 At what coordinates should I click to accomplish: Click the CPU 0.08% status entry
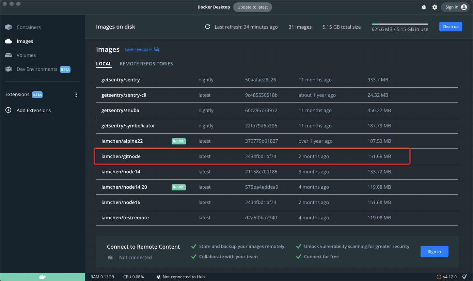tap(133, 277)
